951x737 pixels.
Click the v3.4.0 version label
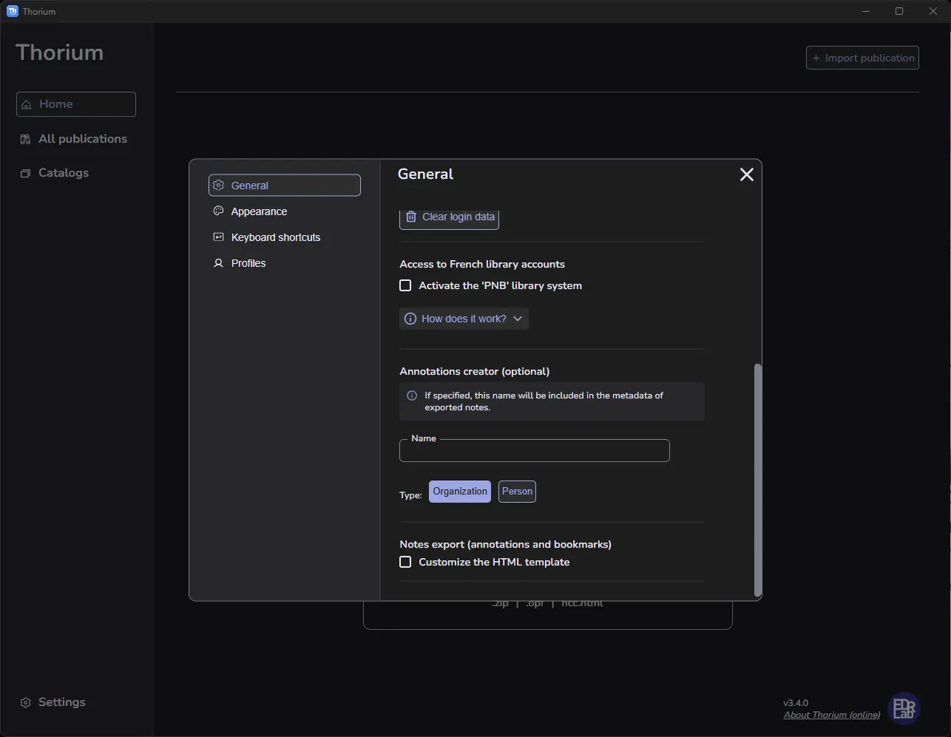coord(796,703)
